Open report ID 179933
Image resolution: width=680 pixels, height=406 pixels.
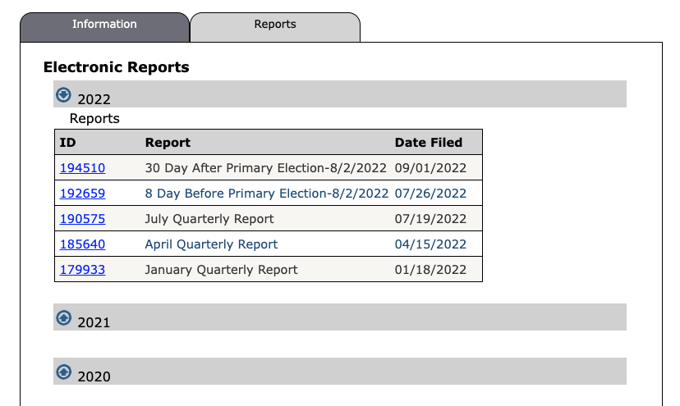click(x=82, y=269)
